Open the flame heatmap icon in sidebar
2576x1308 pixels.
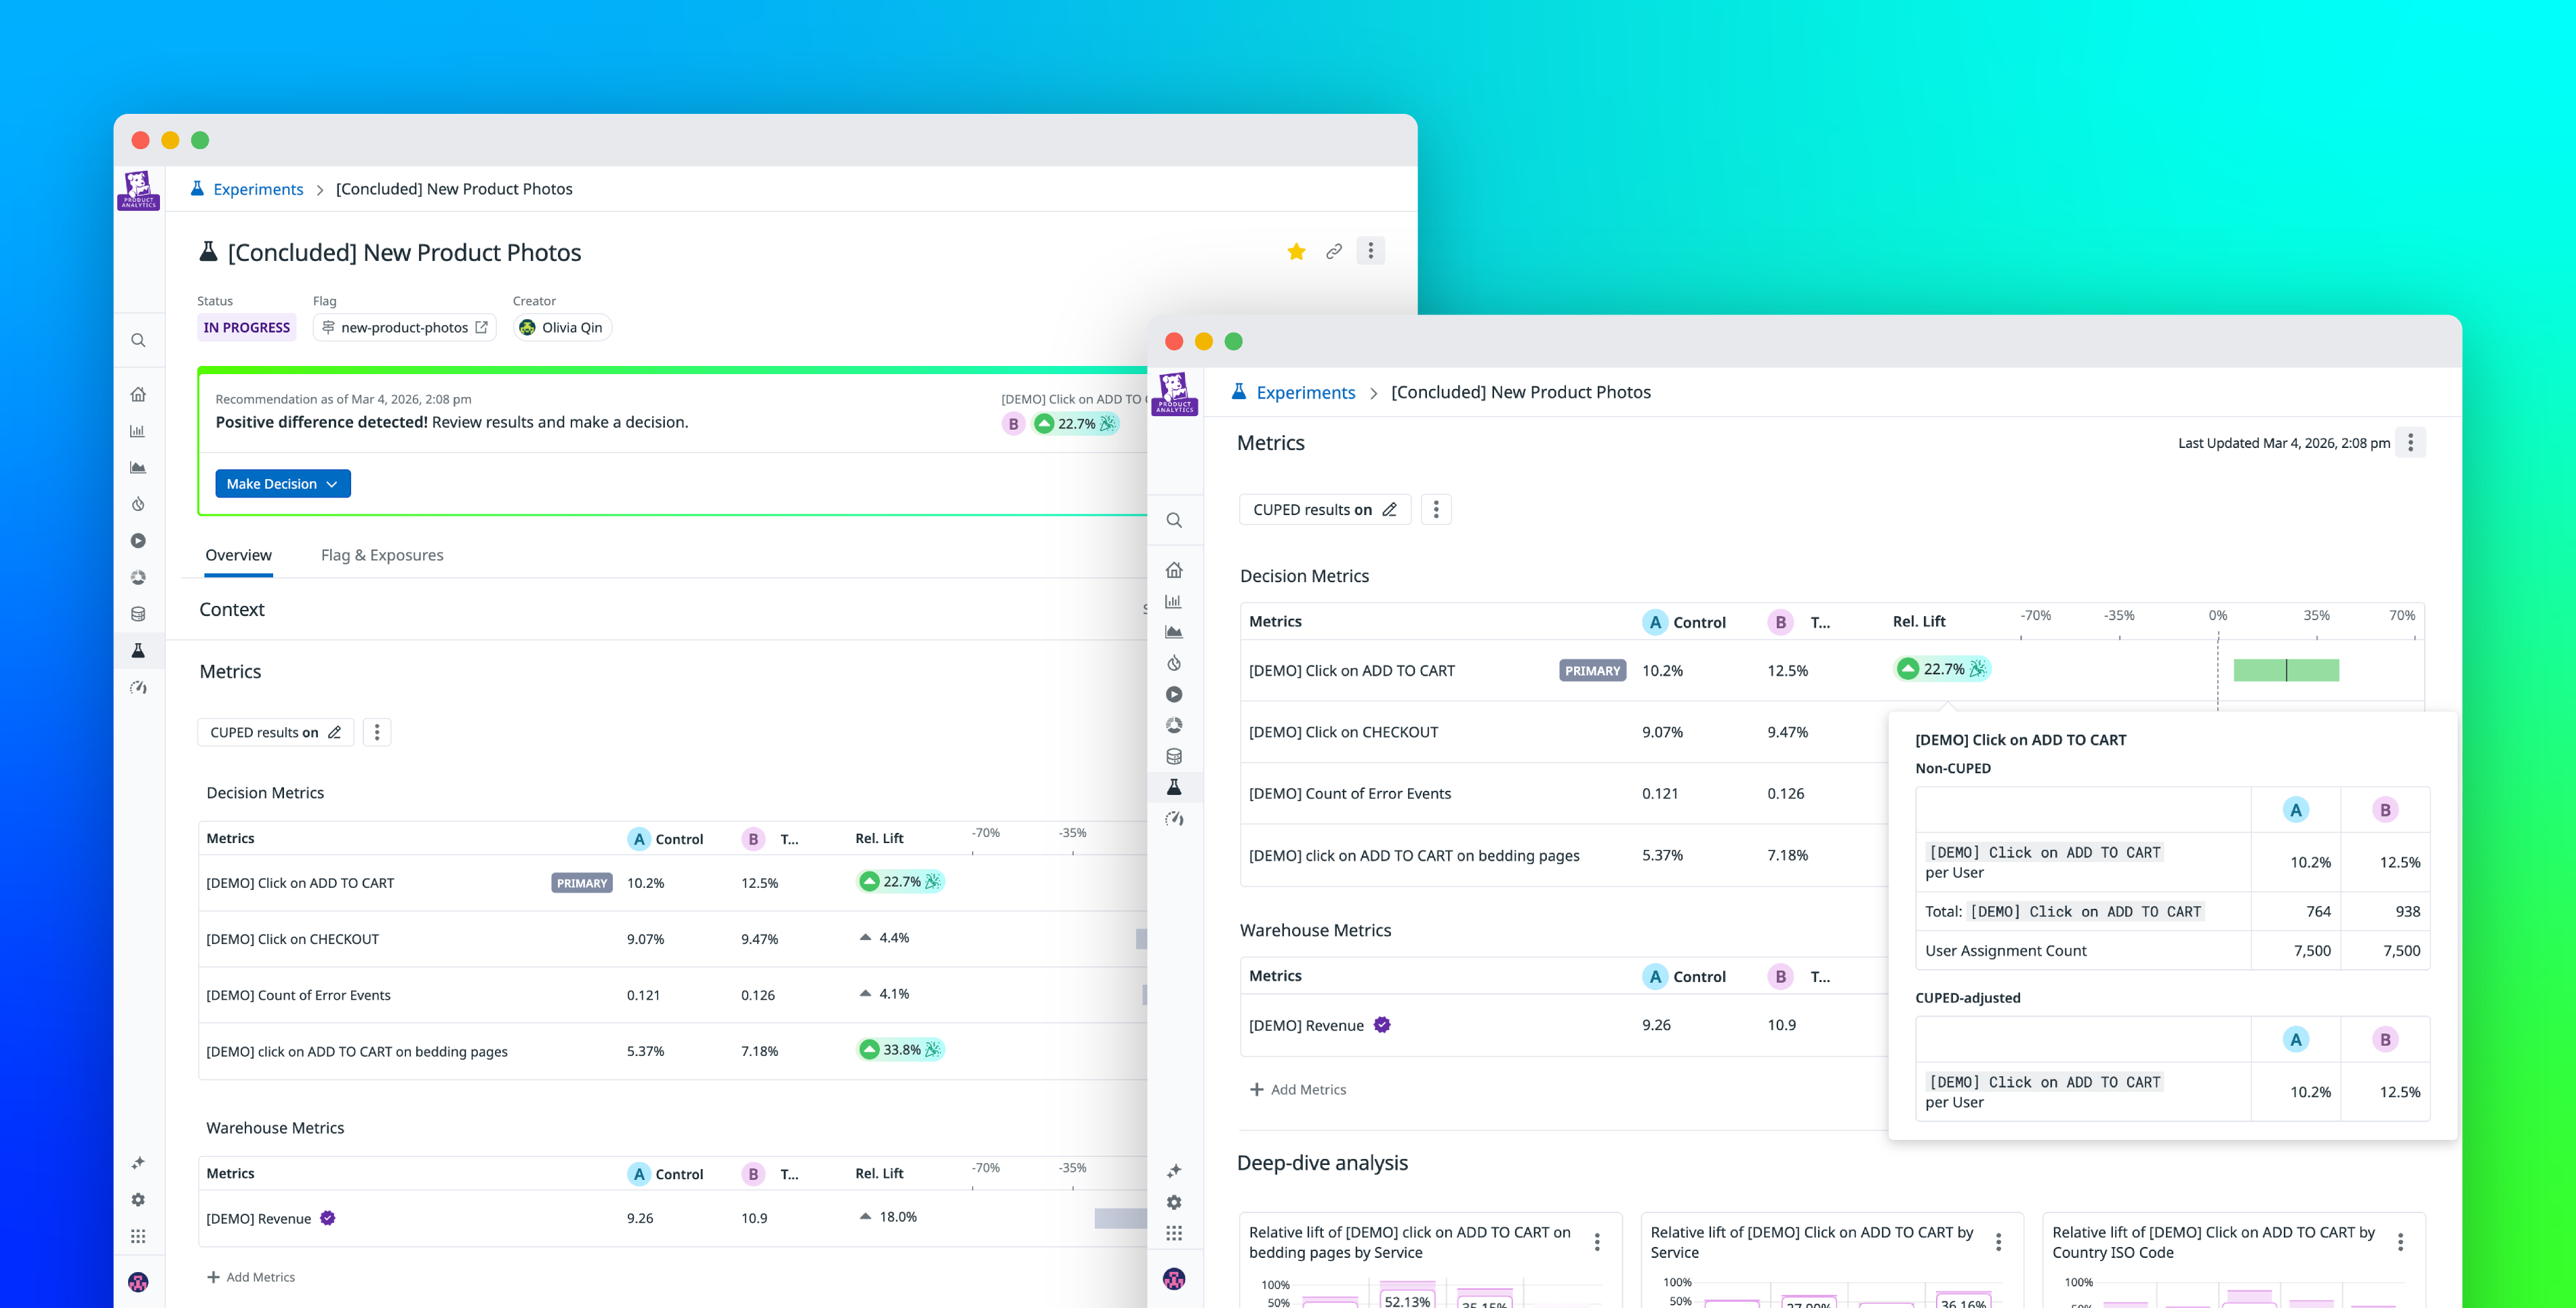(1174, 663)
